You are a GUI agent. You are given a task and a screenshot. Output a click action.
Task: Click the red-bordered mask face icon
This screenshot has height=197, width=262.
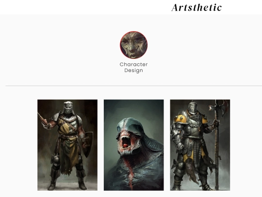coord(134,45)
